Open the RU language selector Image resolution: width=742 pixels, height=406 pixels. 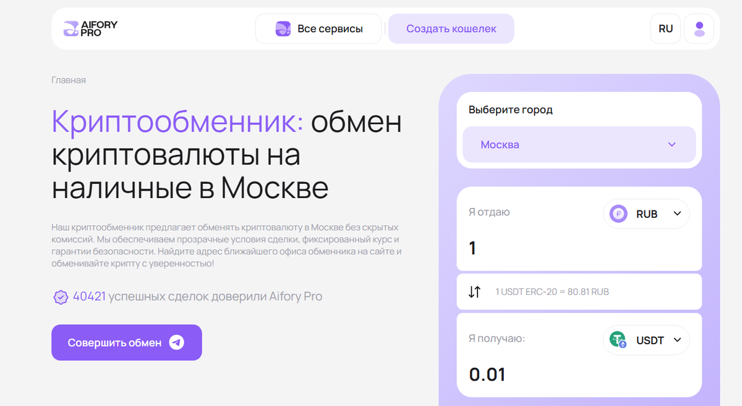coord(665,28)
